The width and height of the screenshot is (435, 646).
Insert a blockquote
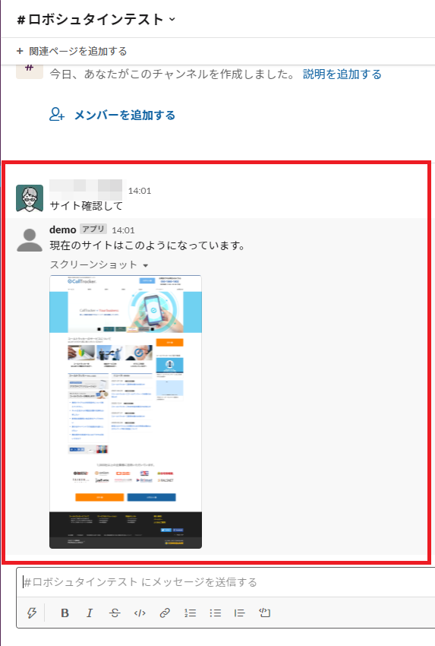pos(240,613)
